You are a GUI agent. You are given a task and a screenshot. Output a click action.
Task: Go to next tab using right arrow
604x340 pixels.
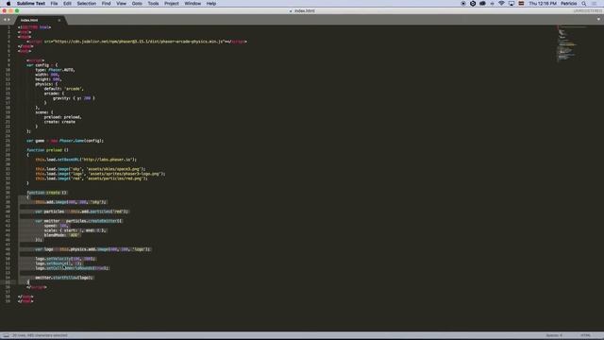8,20
